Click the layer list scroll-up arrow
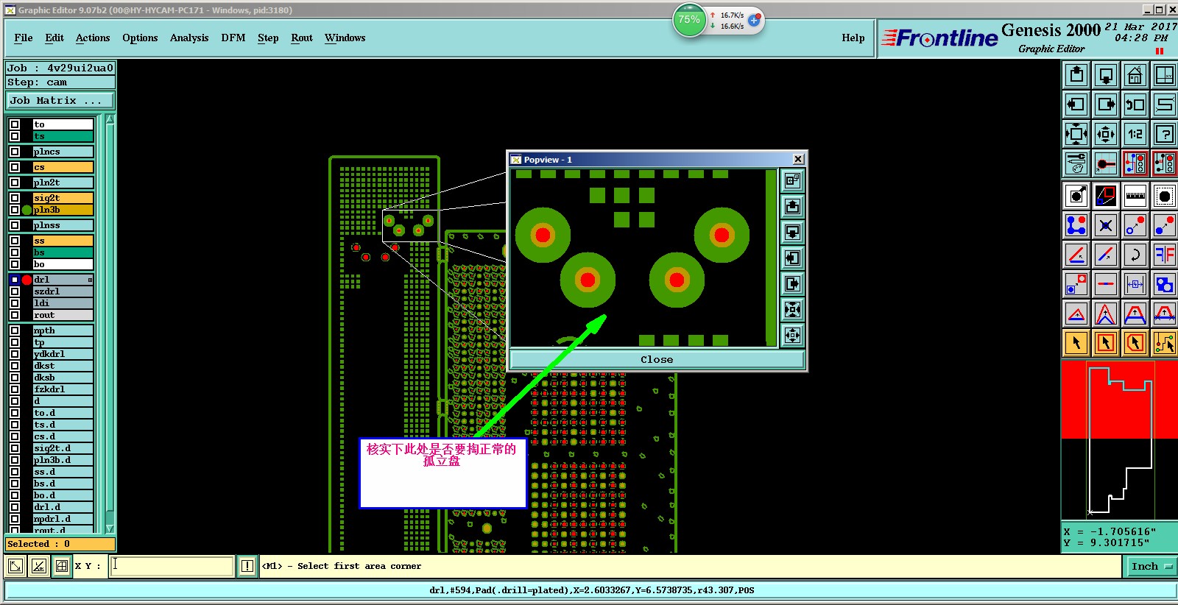This screenshot has height=605, width=1178. 110,119
